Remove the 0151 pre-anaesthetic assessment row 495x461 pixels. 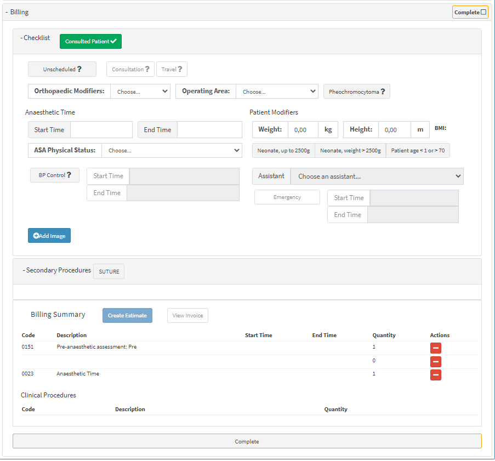pos(436,348)
